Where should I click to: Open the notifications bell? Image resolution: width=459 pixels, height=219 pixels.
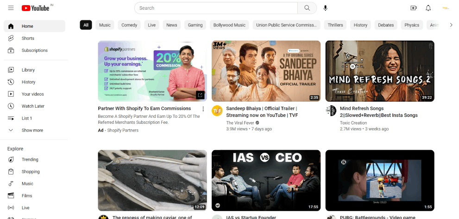[428, 8]
